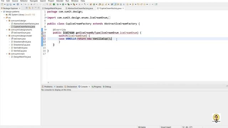The image size is (228, 128).
Task: Open dropdown arrow beside Run icon
Action: [66, 4]
